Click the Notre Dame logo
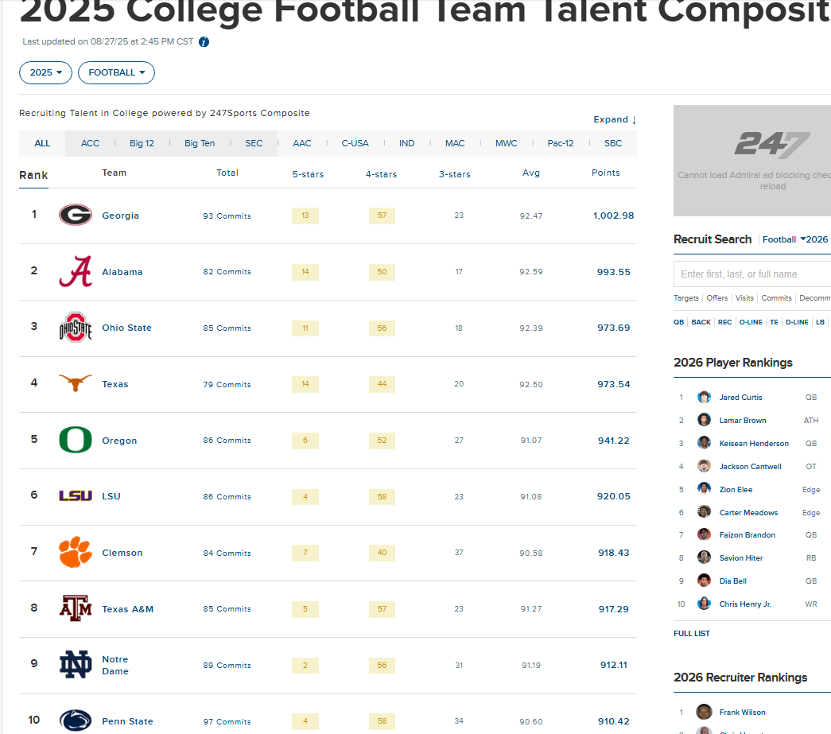This screenshot has height=734, width=831. pyautogui.click(x=76, y=665)
